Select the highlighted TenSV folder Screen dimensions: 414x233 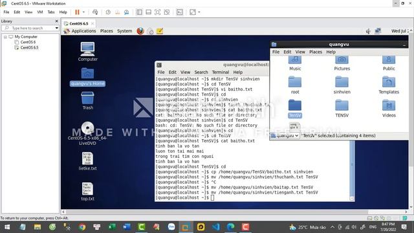295,109
